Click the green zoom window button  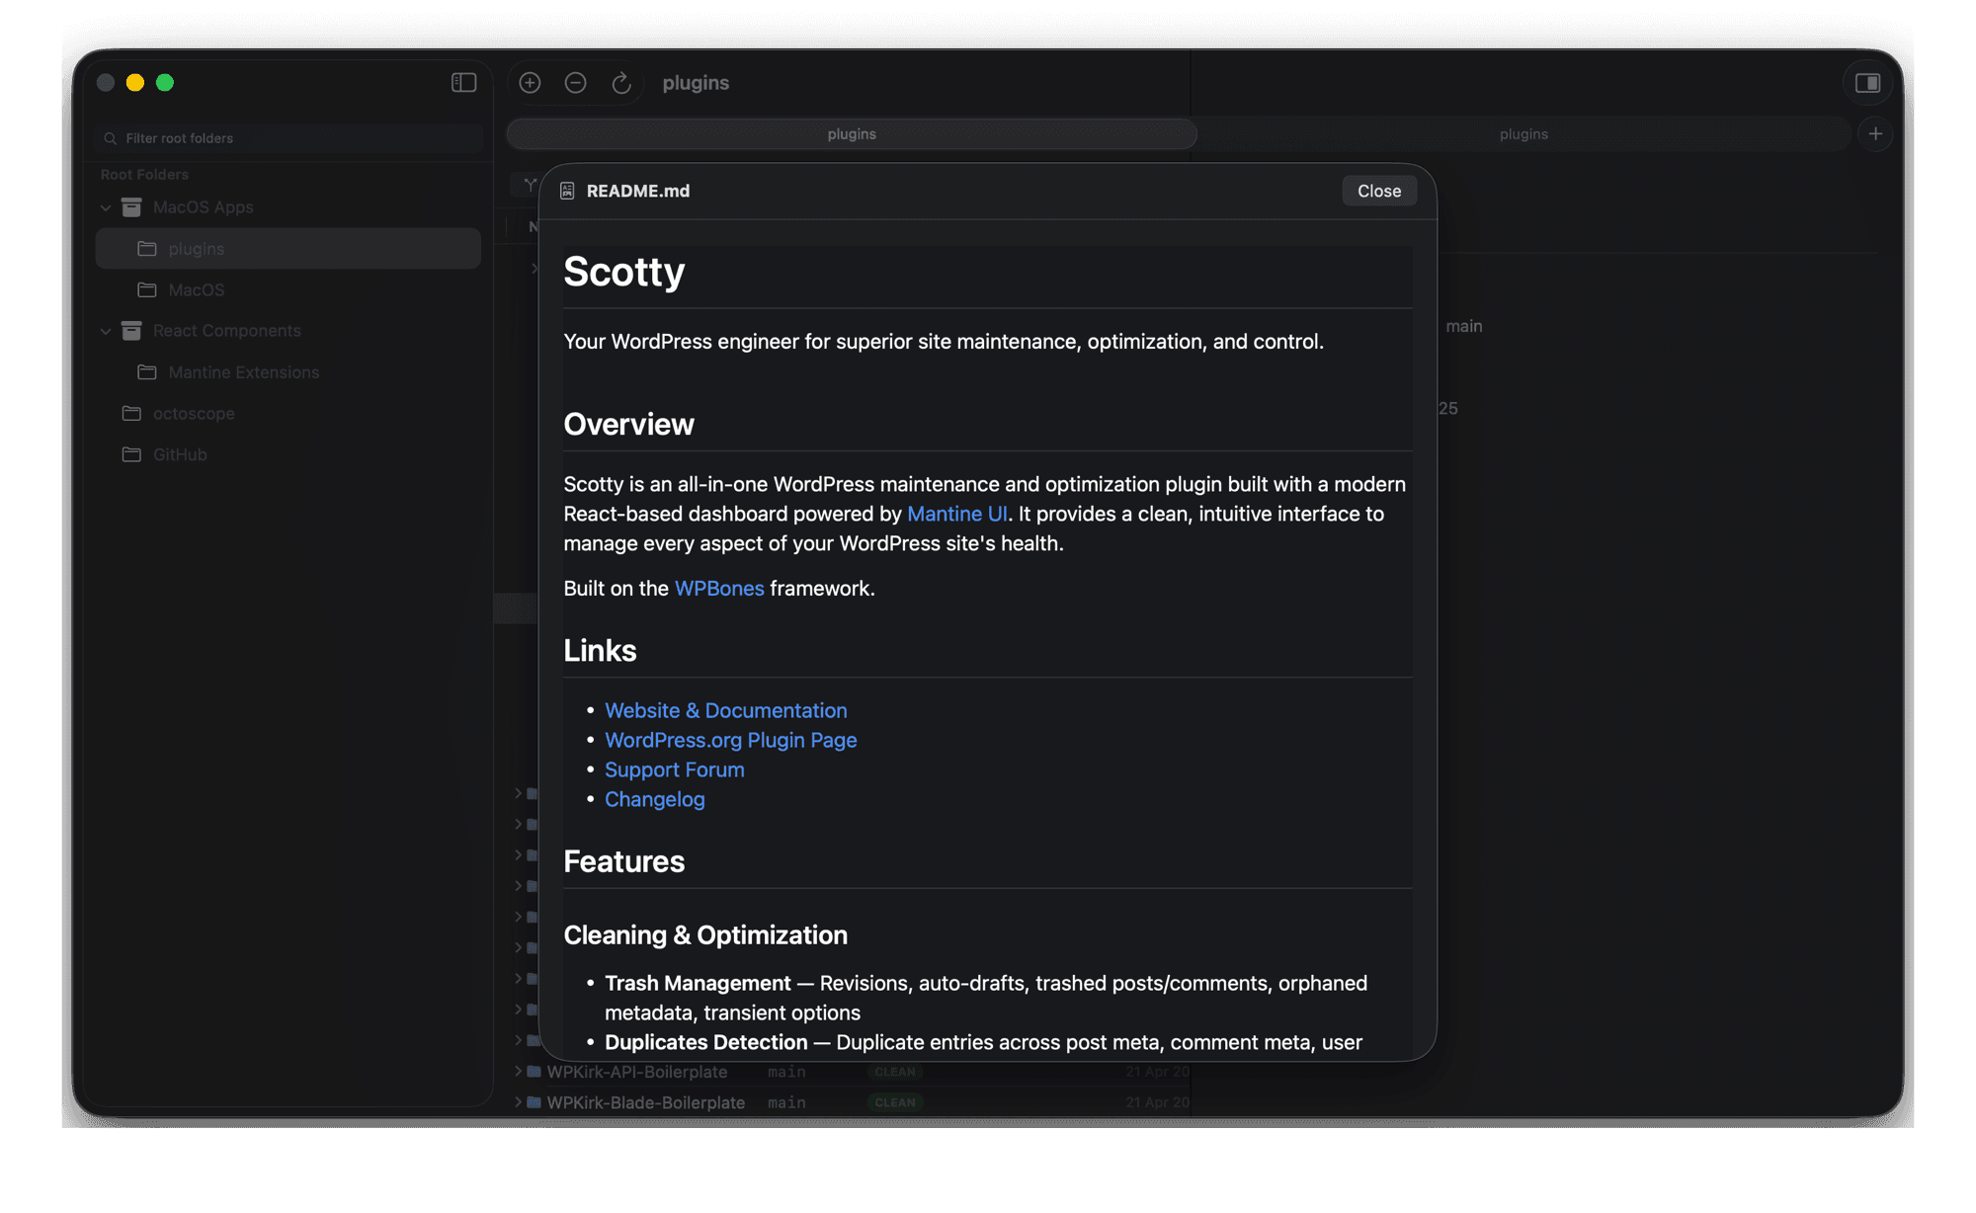[x=165, y=83]
